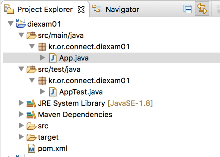Click the src/test/java folder icon

pos(32,69)
